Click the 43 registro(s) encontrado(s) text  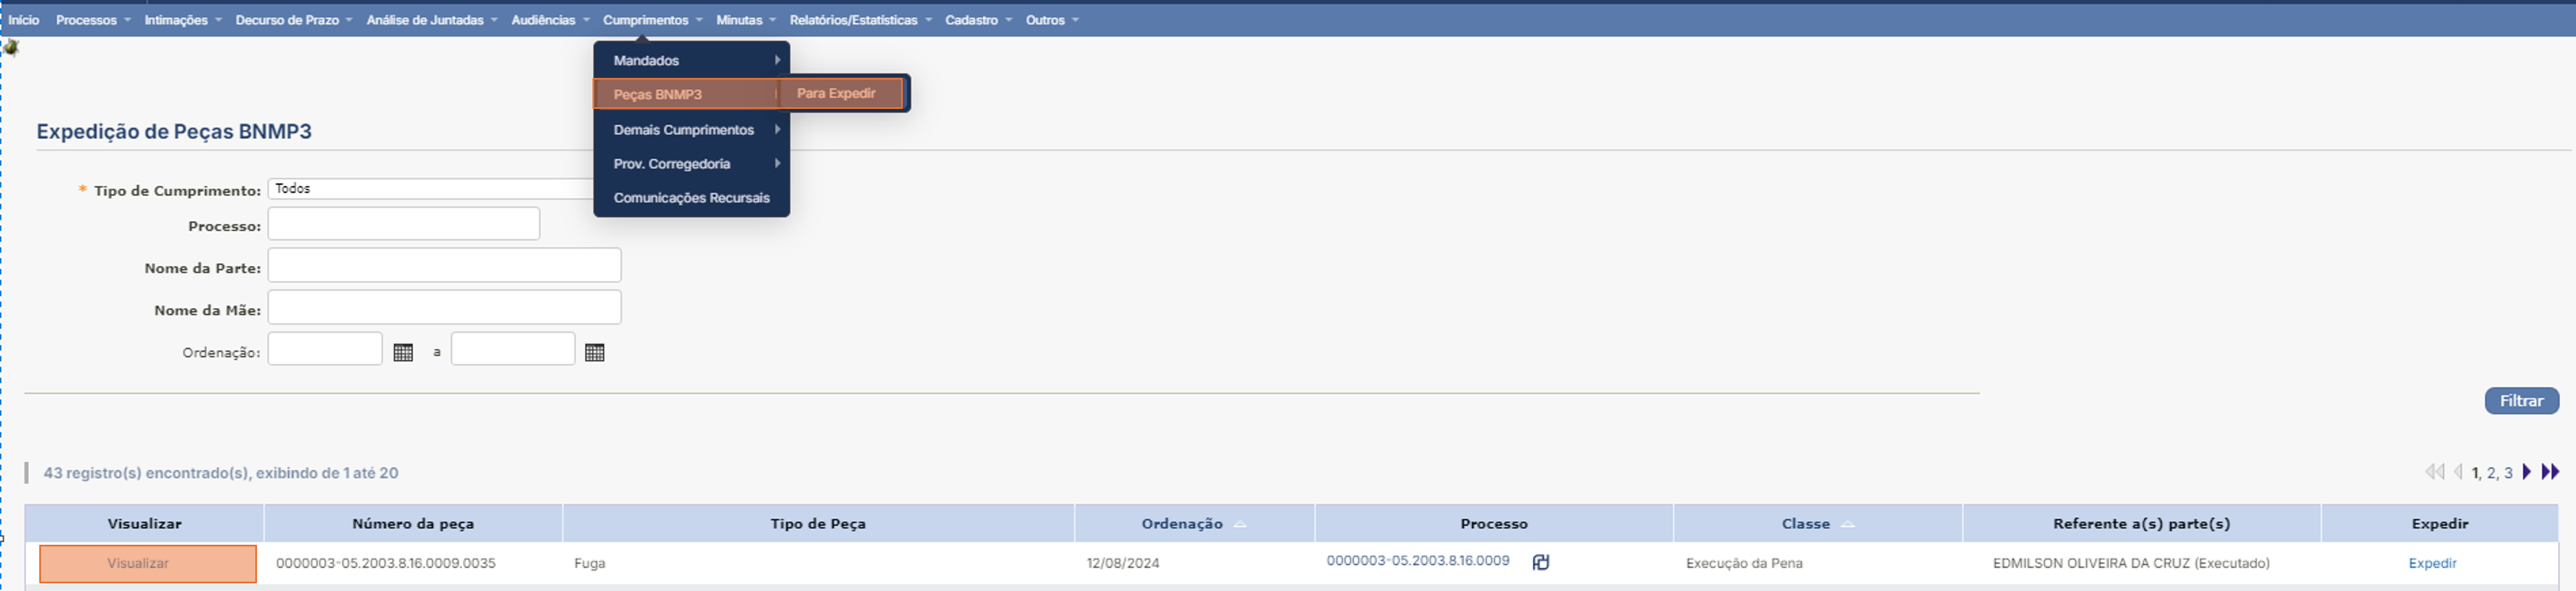pyautogui.click(x=221, y=473)
